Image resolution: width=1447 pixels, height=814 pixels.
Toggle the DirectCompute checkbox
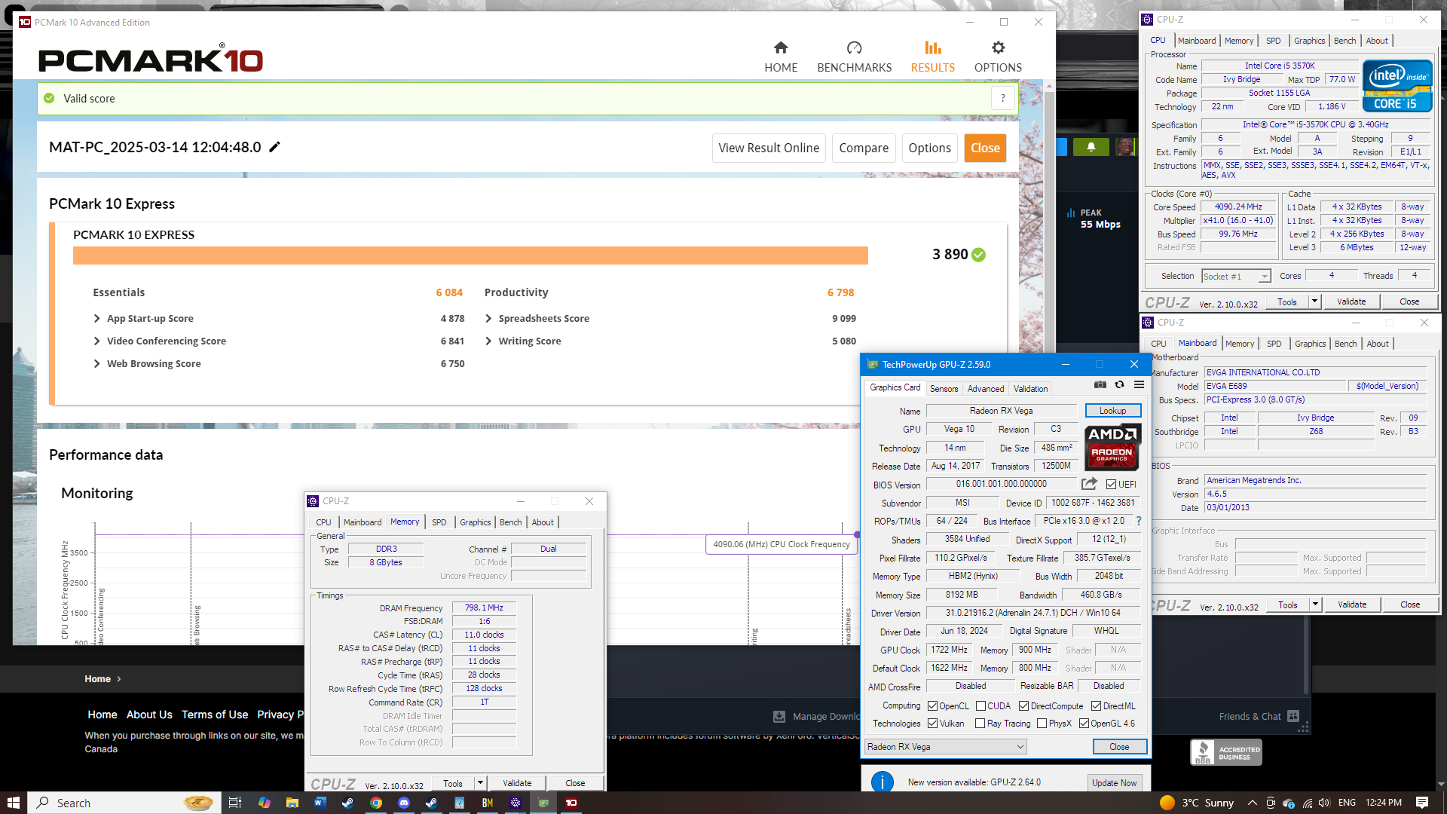click(1023, 706)
